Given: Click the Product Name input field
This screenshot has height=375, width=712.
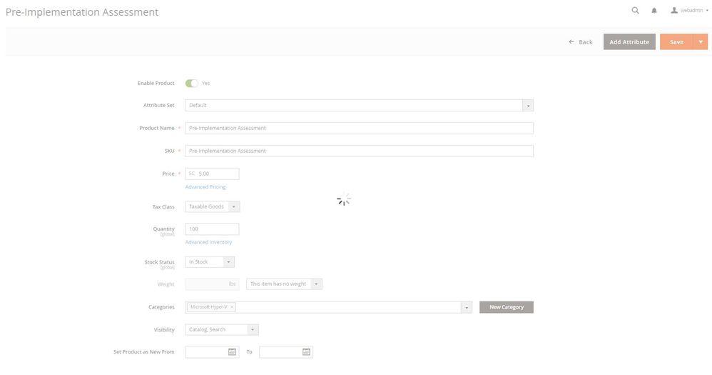Looking at the screenshot, I should 359,129.
